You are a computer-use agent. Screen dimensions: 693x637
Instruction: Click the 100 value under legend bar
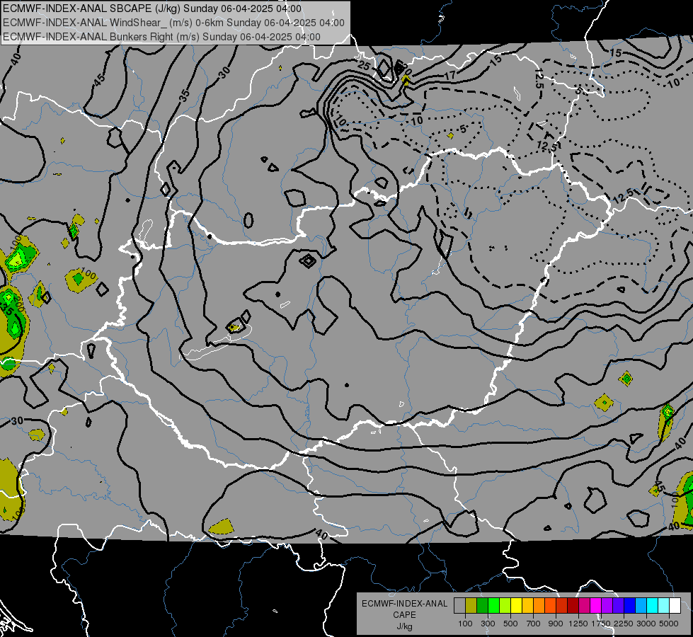pos(465,624)
